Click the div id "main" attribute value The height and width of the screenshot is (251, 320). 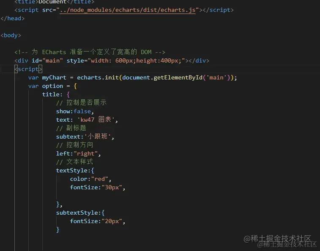53,60
